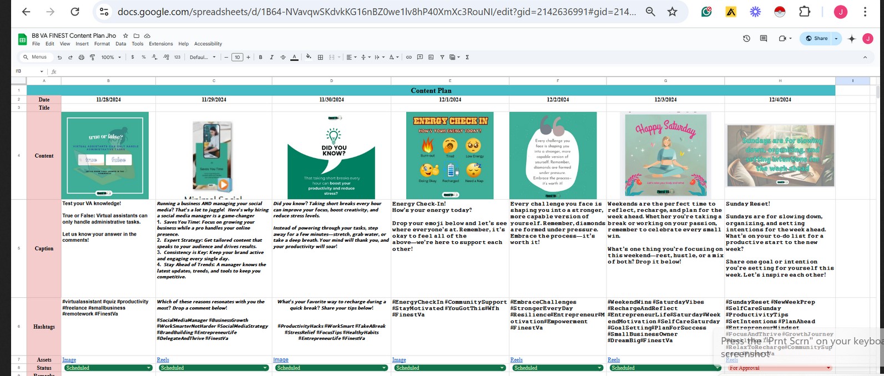The height and width of the screenshot is (376, 884).
Task: Reload the page in Chrome
Action: point(75,12)
